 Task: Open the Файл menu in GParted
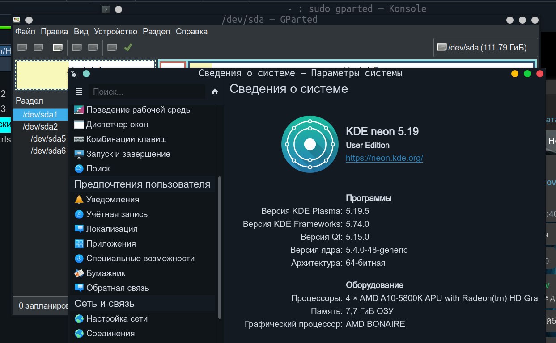pos(25,32)
